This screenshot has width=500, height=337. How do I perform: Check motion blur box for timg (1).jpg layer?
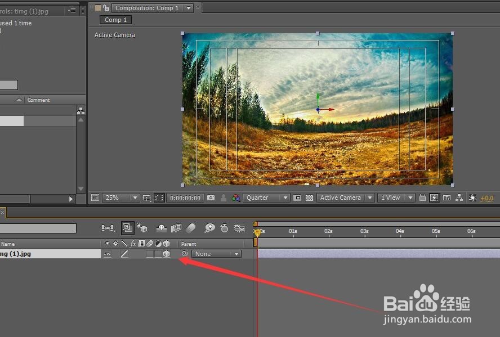tap(150, 254)
